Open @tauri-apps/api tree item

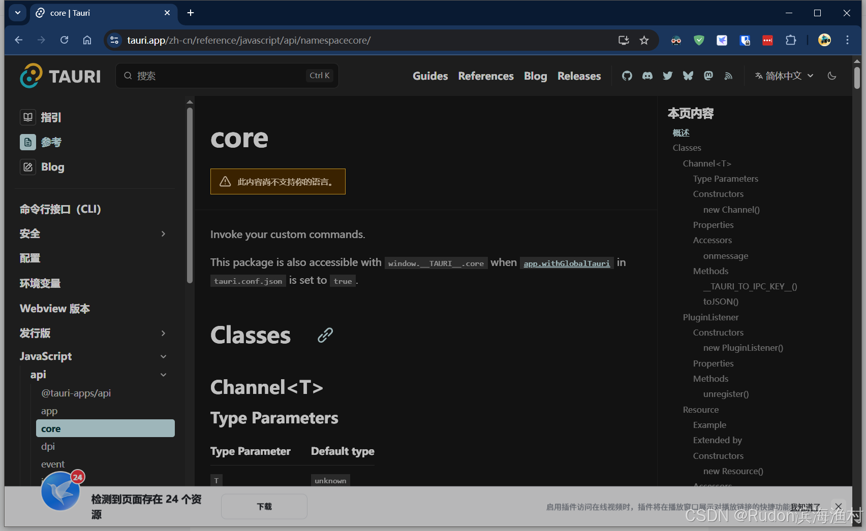(76, 393)
